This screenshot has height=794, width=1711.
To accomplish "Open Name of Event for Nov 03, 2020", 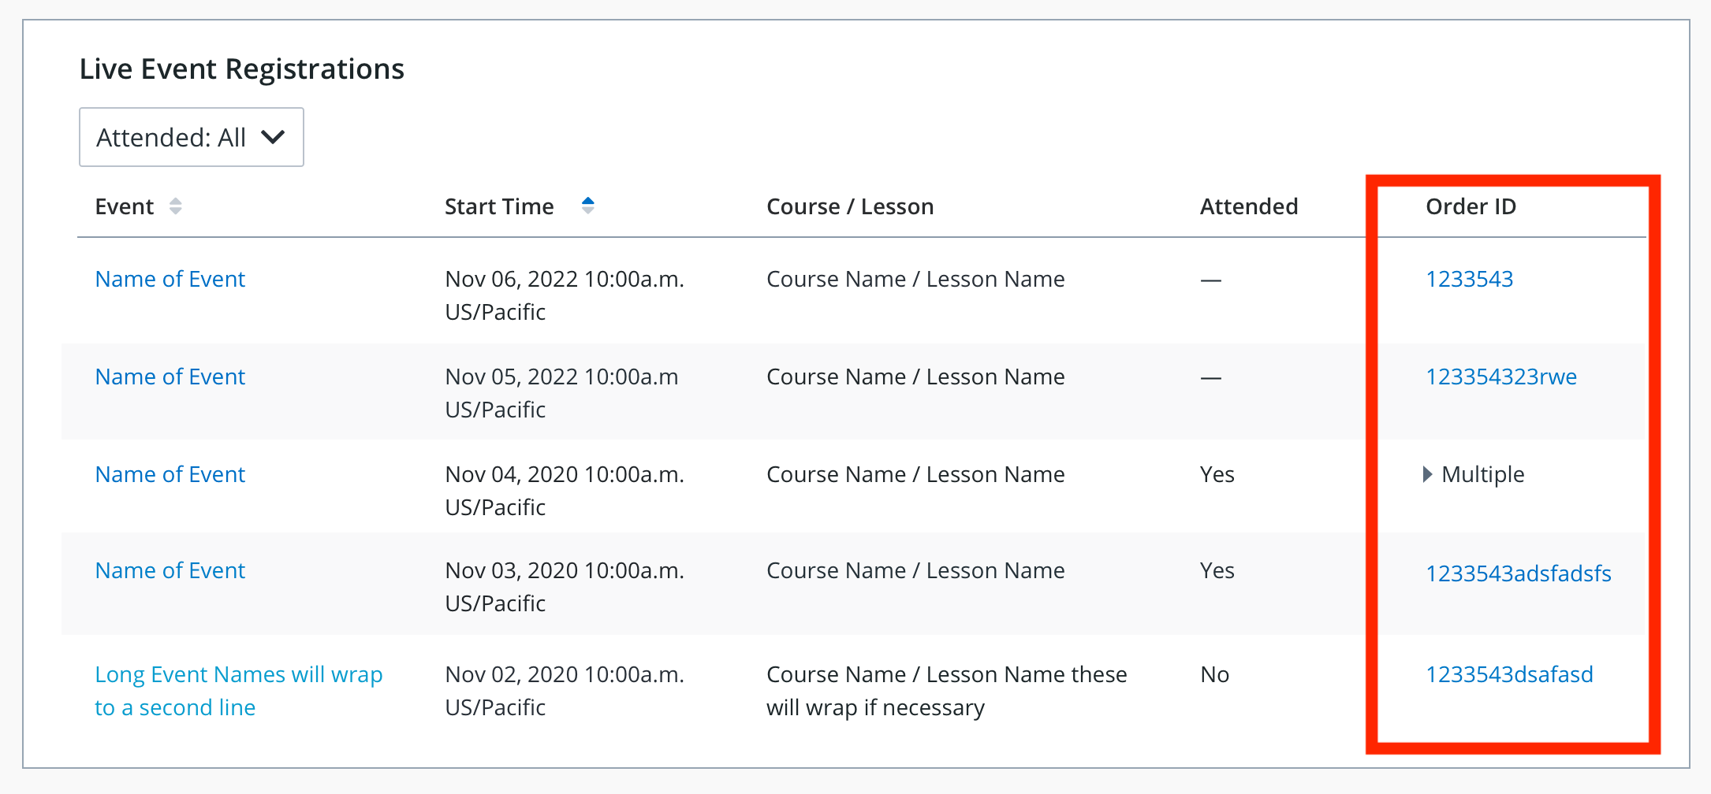I will [170, 570].
